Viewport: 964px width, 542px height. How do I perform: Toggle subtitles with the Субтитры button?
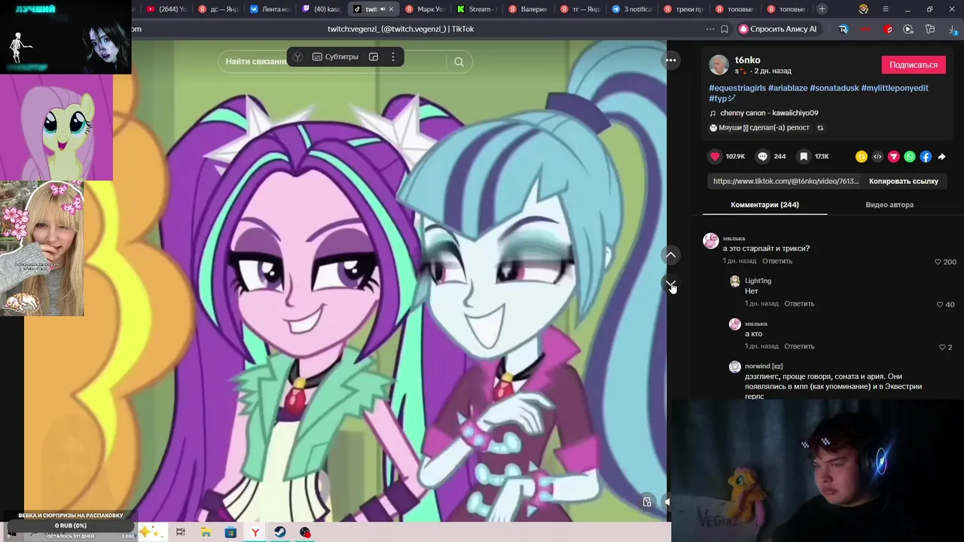(335, 57)
